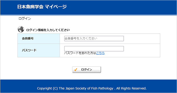Click the empty white area above login button

[x=87, y=62]
